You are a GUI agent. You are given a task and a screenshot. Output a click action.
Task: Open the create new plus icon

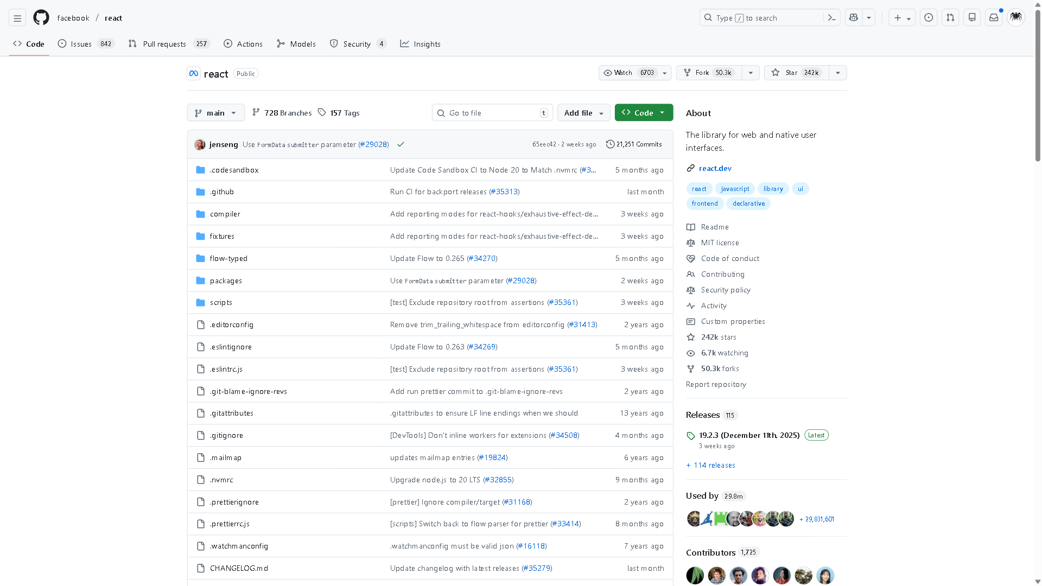click(897, 17)
